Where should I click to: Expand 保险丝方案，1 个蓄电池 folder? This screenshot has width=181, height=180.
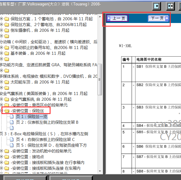pos(1,18)
